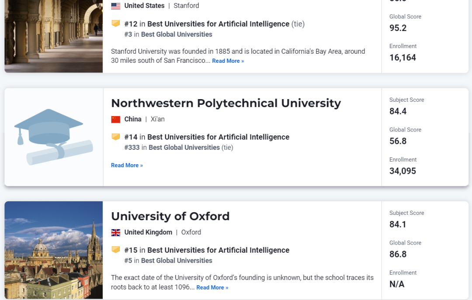Click the United Kingdom flag for Oxford
The image size is (472, 300).
[x=115, y=232]
